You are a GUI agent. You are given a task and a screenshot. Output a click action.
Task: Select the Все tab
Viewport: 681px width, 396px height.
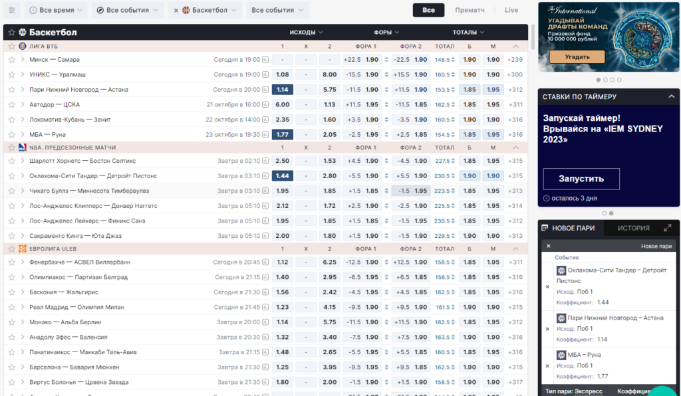coord(428,10)
